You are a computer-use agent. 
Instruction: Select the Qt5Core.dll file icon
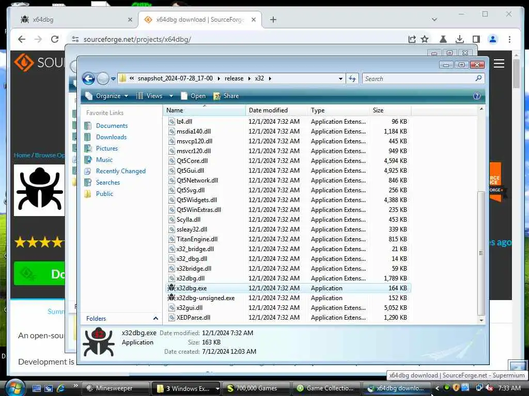(x=172, y=161)
